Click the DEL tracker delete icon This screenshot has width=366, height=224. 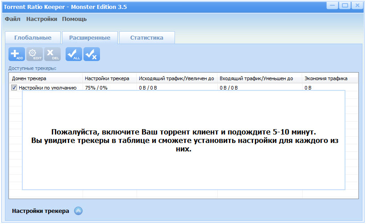(x=53, y=54)
